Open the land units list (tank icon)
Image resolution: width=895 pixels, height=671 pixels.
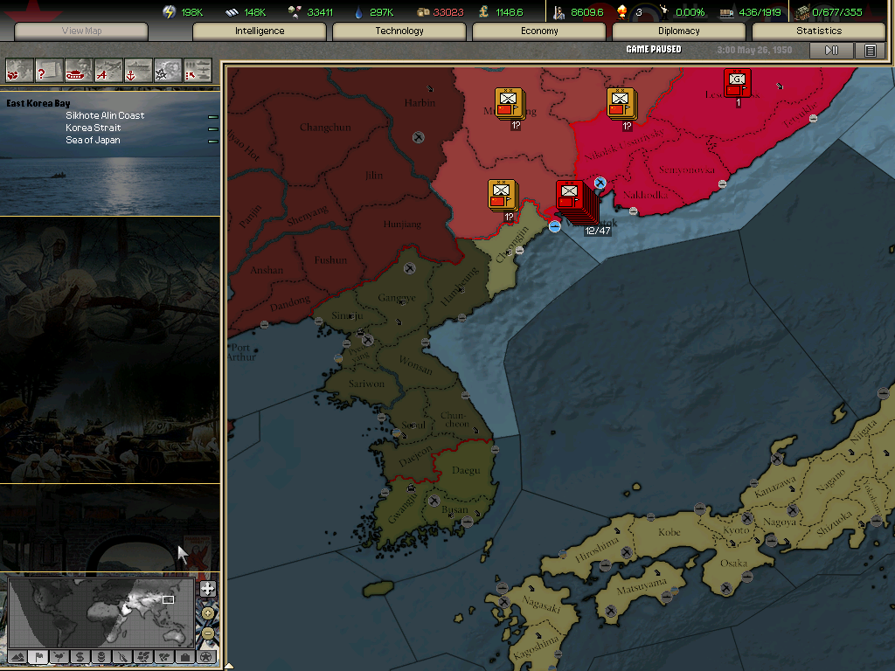(79, 70)
